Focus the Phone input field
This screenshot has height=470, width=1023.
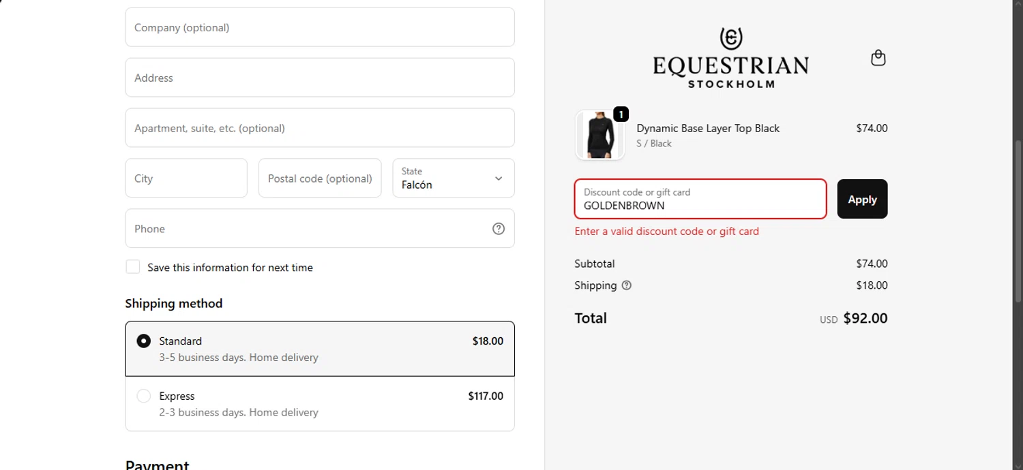(320, 229)
